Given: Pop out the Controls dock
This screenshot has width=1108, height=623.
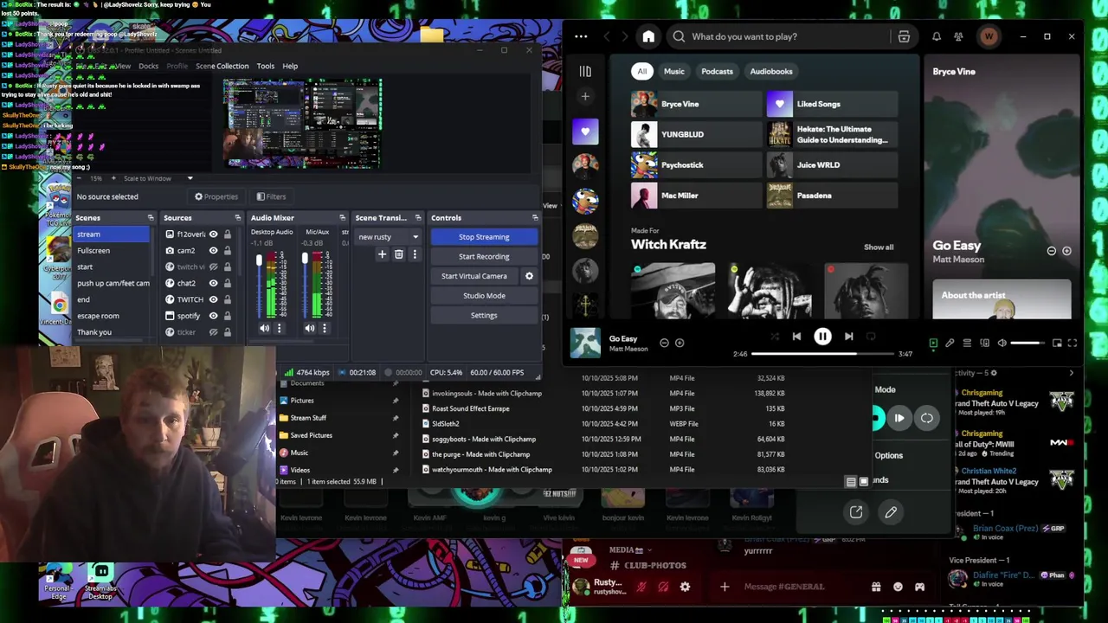Looking at the screenshot, I should tap(535, 218).
